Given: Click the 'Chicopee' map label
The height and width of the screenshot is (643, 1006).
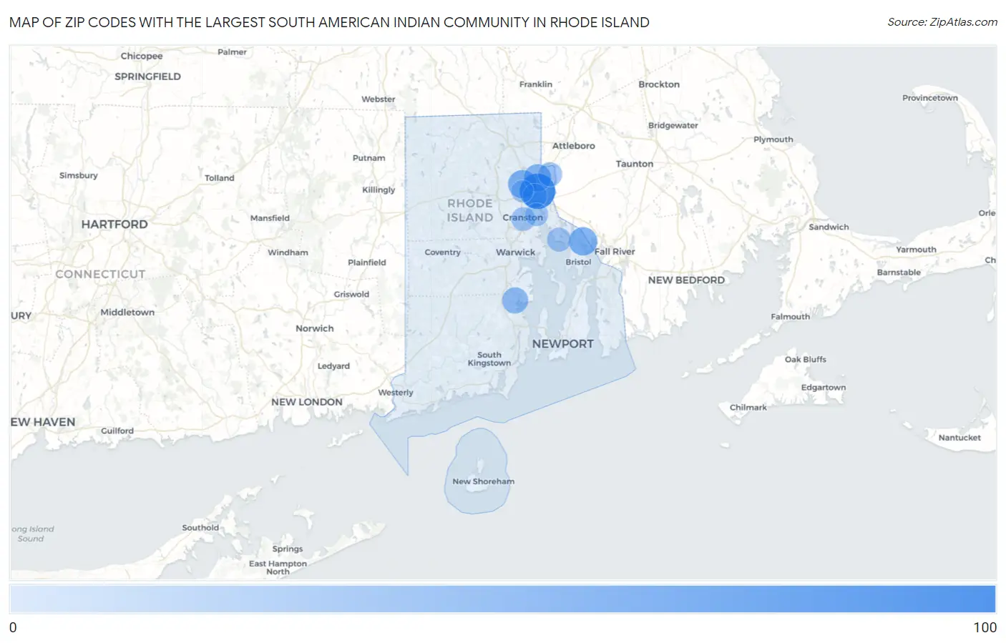Looking at the screenshot, I should pyautogui.click(x=141, y=56).
